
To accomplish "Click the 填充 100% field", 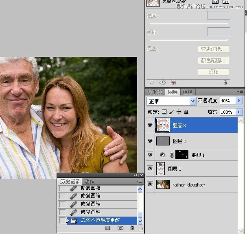I will click(228, 112).
